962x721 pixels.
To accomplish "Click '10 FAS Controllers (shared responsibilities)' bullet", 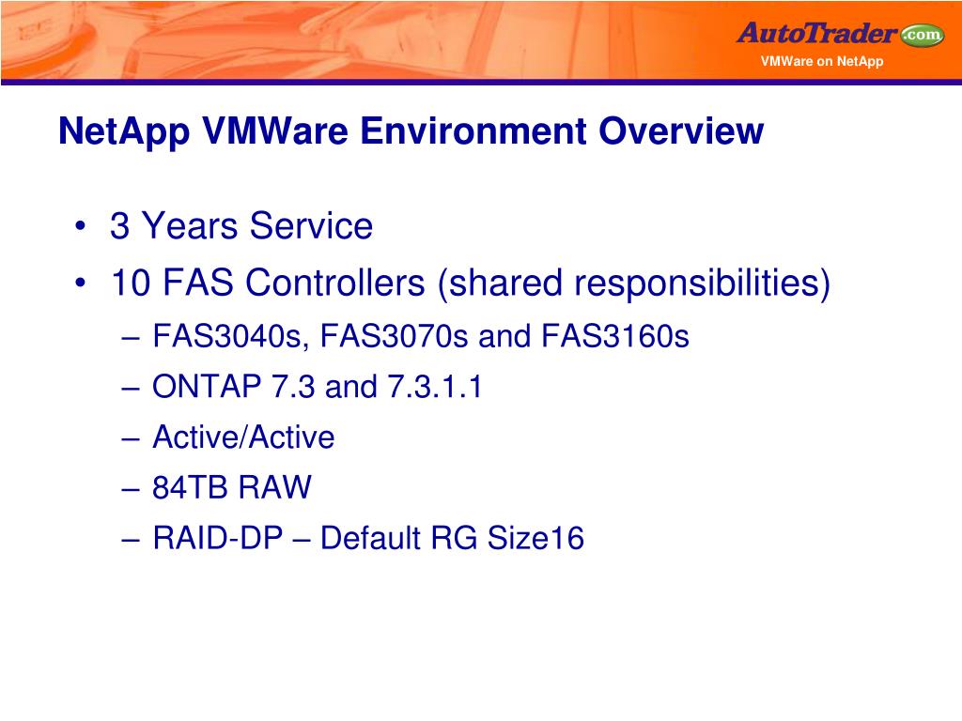I will [470, 283].
